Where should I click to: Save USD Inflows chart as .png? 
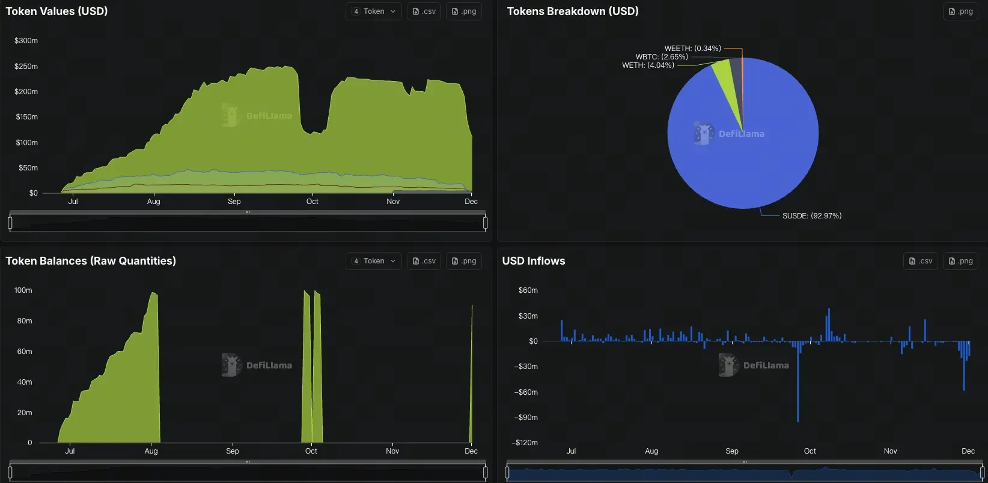(x=960, y=261)
